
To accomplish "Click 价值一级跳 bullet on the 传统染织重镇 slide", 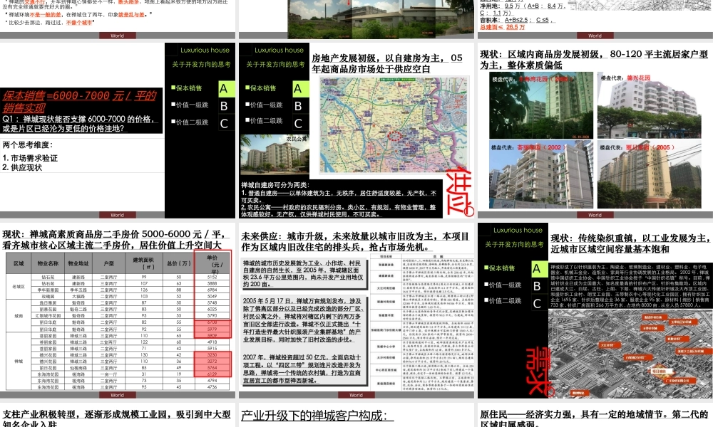I will click(x=503, y=285).
